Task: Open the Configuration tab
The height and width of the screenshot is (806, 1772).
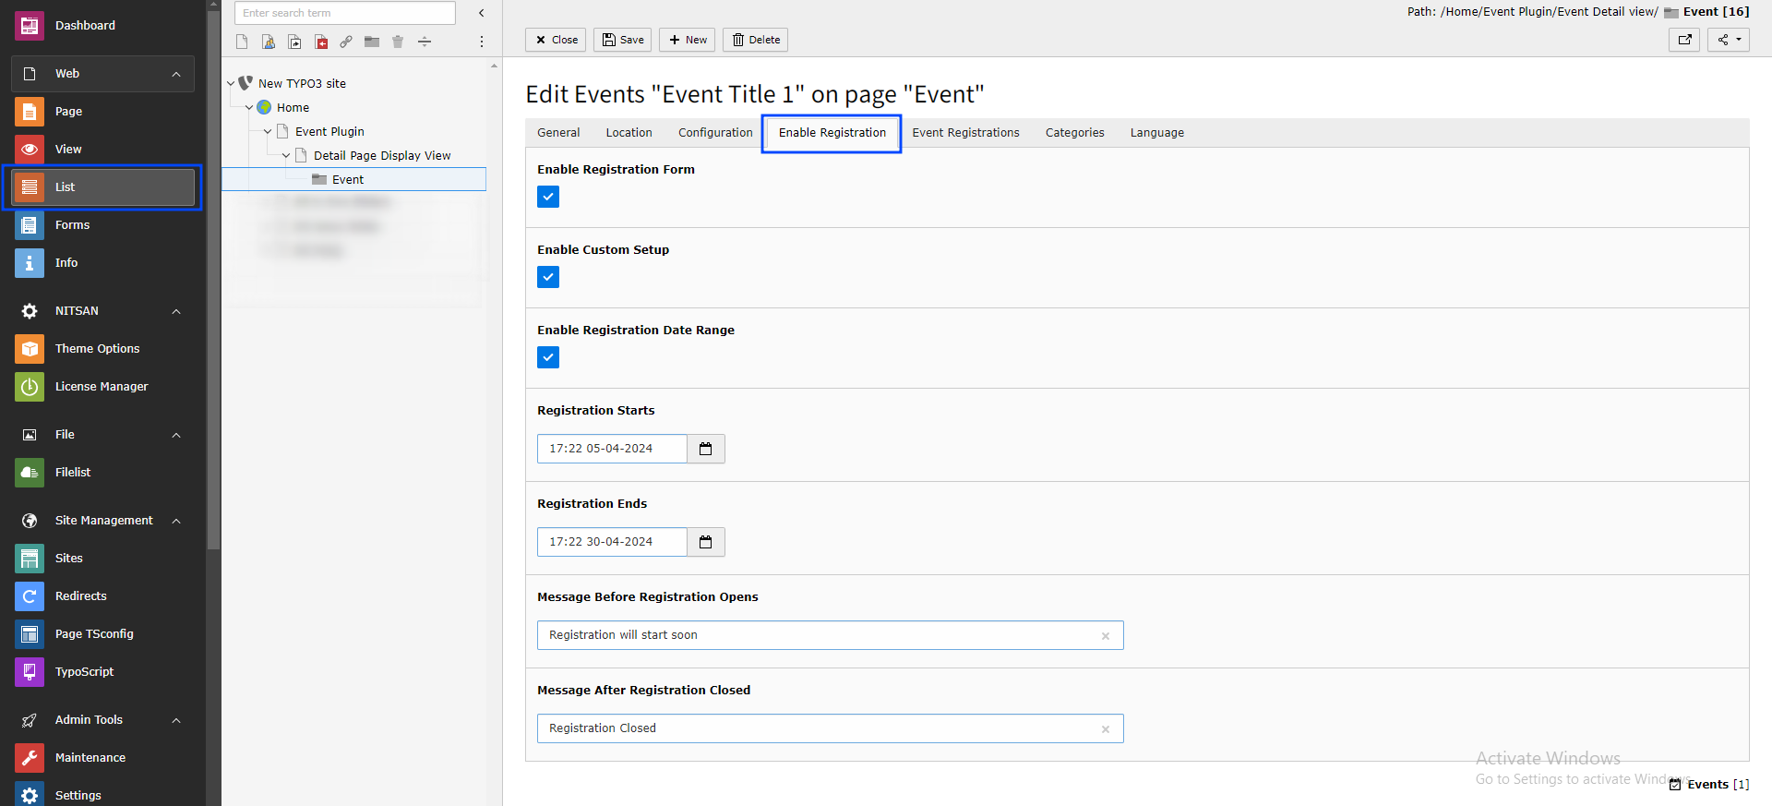Action: 715,133
